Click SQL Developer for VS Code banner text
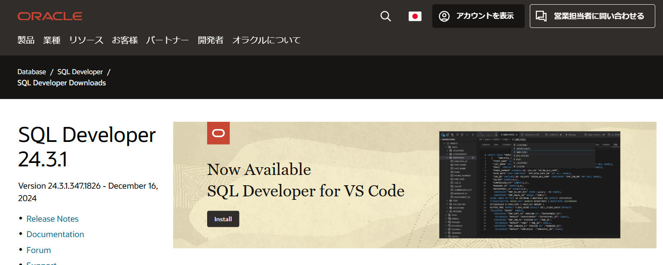This screenshot has width=663, height=265. [306, 191]
